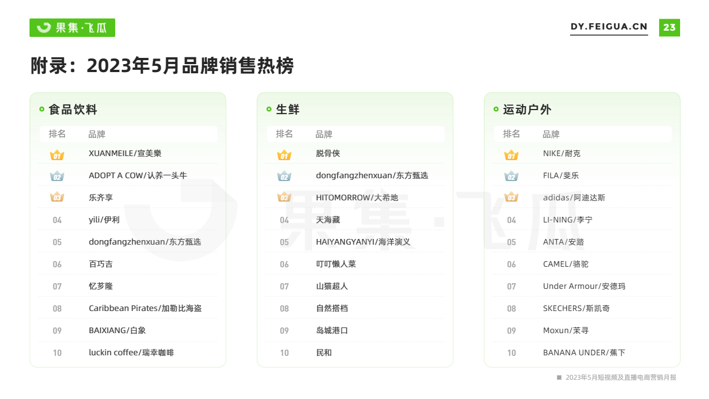
Task: Click ADOPT A COW/认养一头牛
Action: (x=138, y=175)
